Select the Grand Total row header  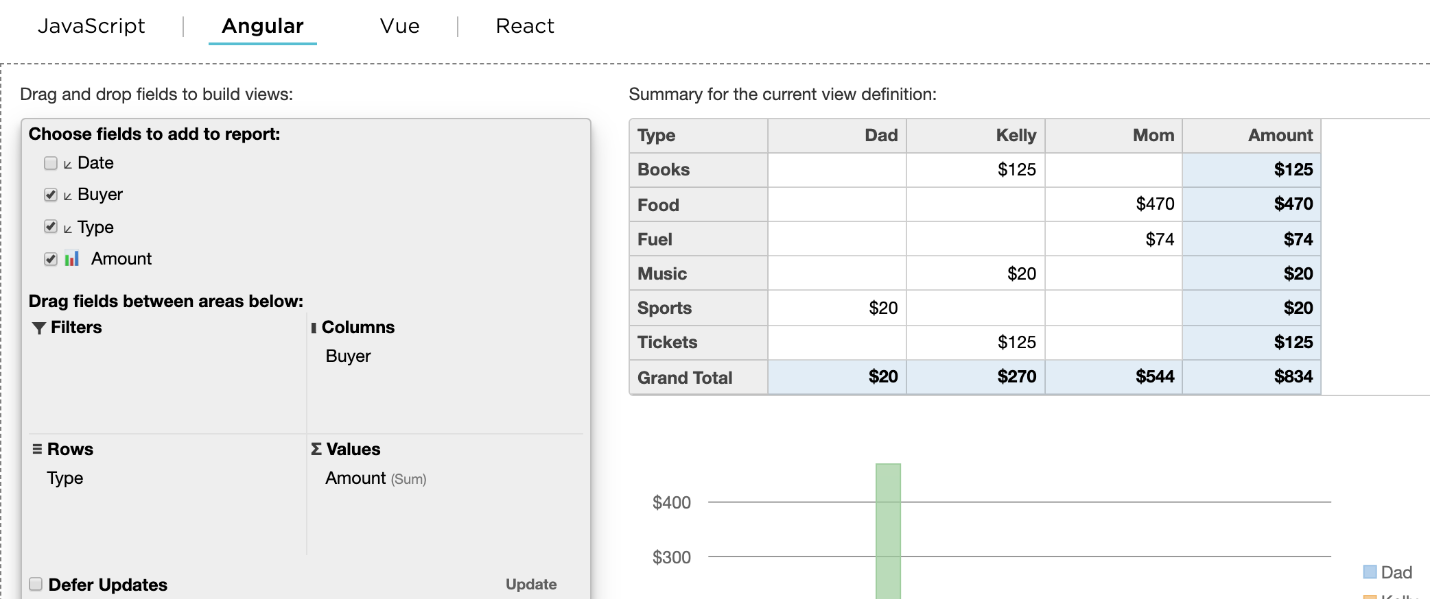point(699,378)
